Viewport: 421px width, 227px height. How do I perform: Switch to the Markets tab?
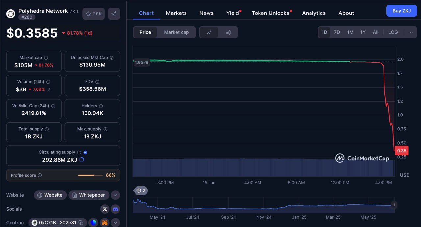click(176, 13)
